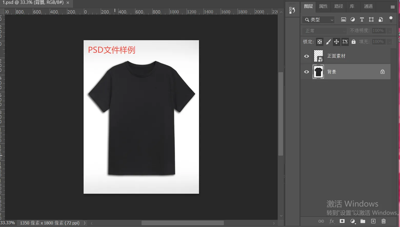Click the adjustment layer filter icon
The width and height of the screenshot is (400, 227).
[x=353, y=19]
